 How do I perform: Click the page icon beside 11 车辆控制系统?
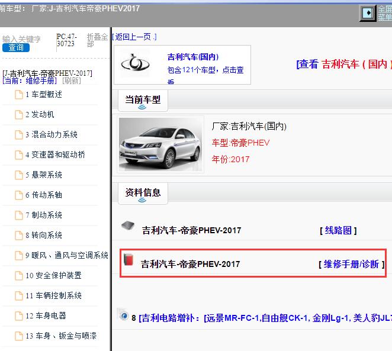19,296
